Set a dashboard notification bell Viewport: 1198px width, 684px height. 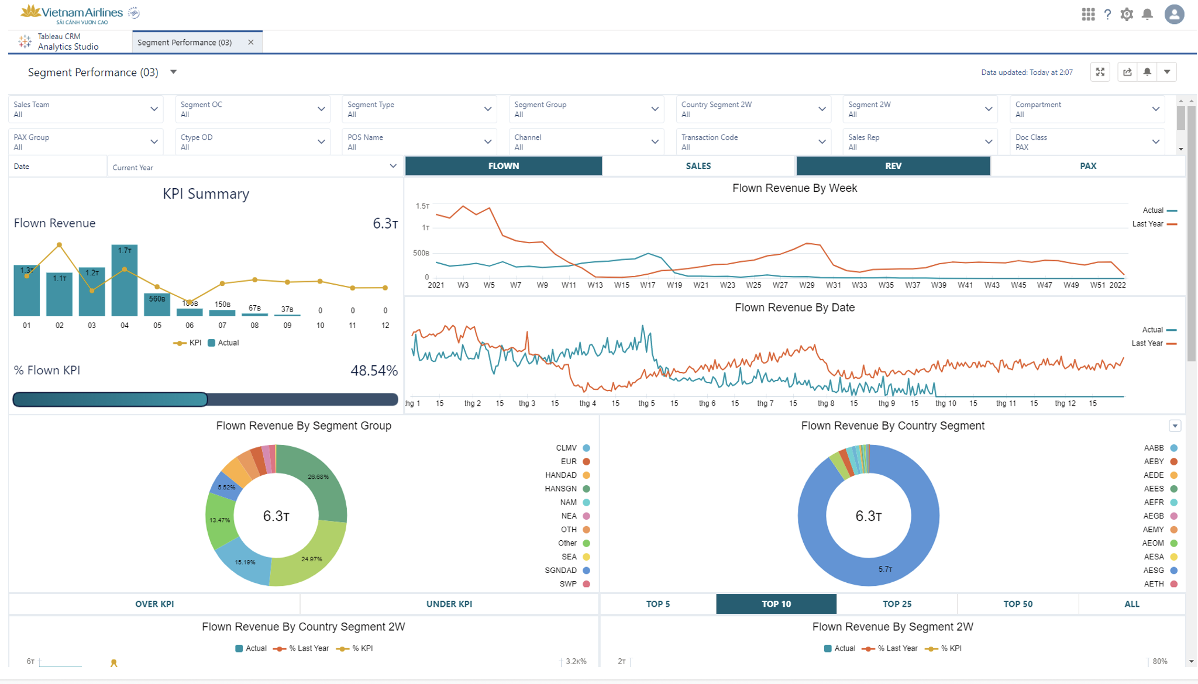point(1147,72)
